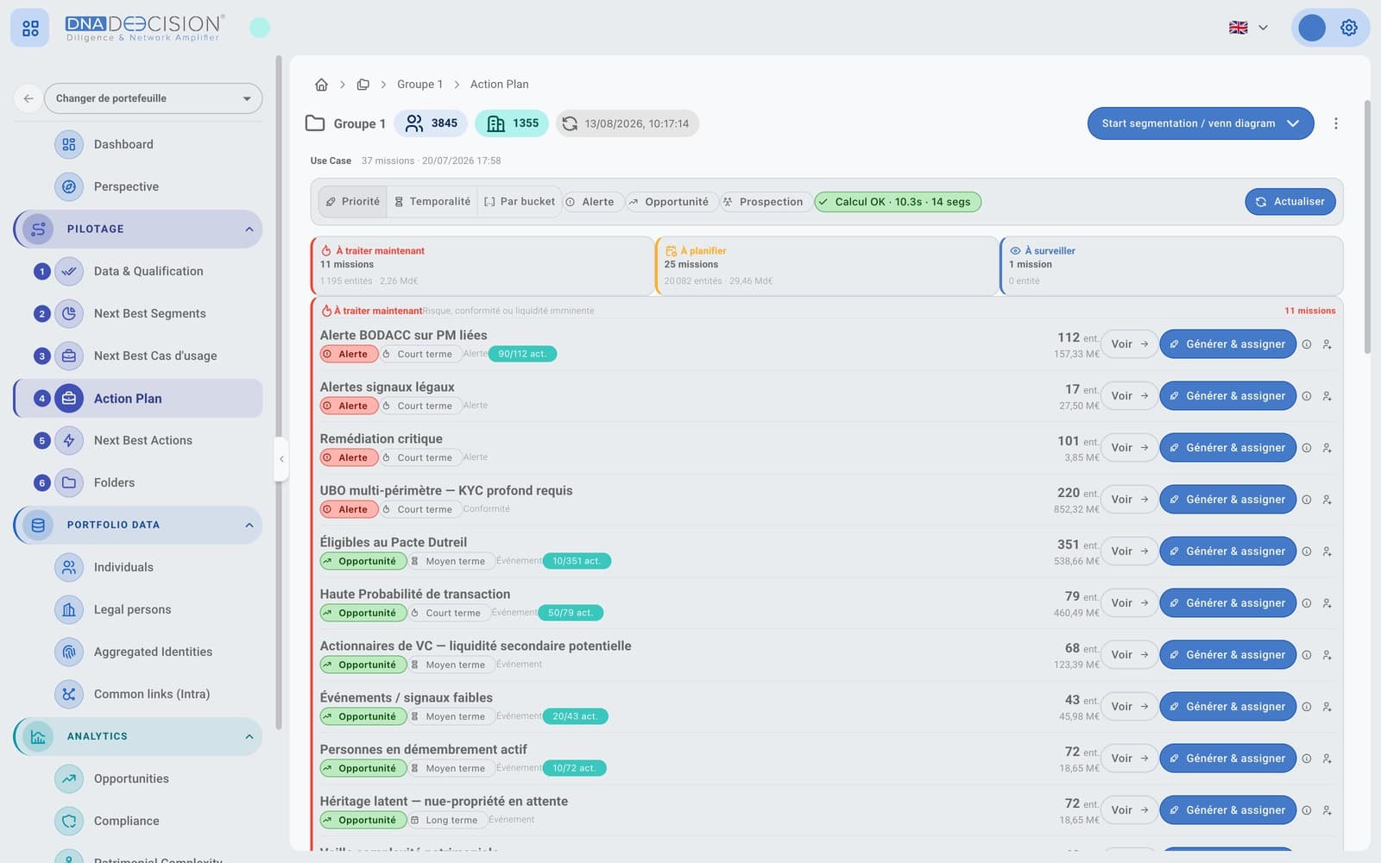
Task: Switch to the Par bucket view tab
Action: pyautogui.click(x=520, y=202)
